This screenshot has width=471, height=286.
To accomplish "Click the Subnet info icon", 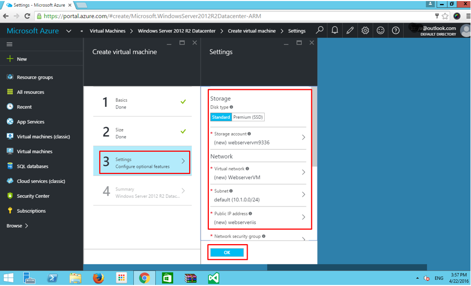I will coord(231,190).
